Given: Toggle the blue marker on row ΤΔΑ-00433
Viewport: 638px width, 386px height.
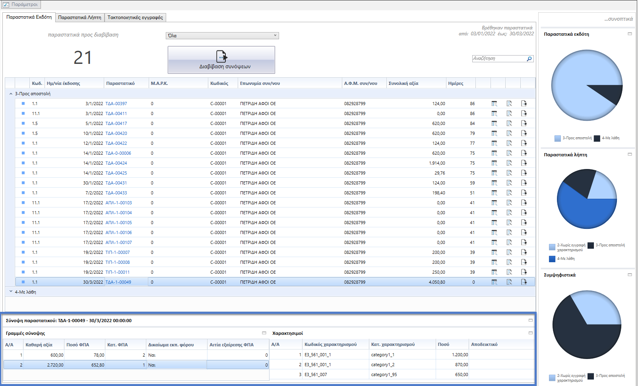Looking at the screenshot, I should pos(23,193).
